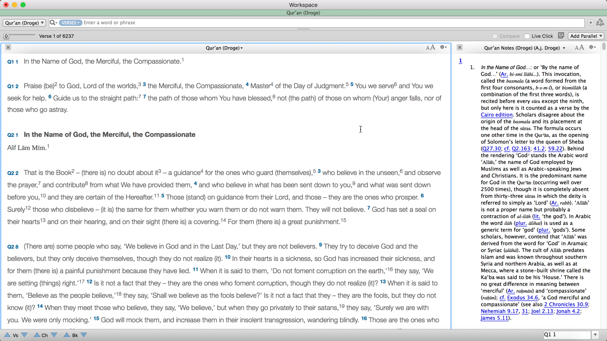Screen dimensions: 607x341
Task: Click the Alif Lām Mīm text
Action: pos(27,148)
